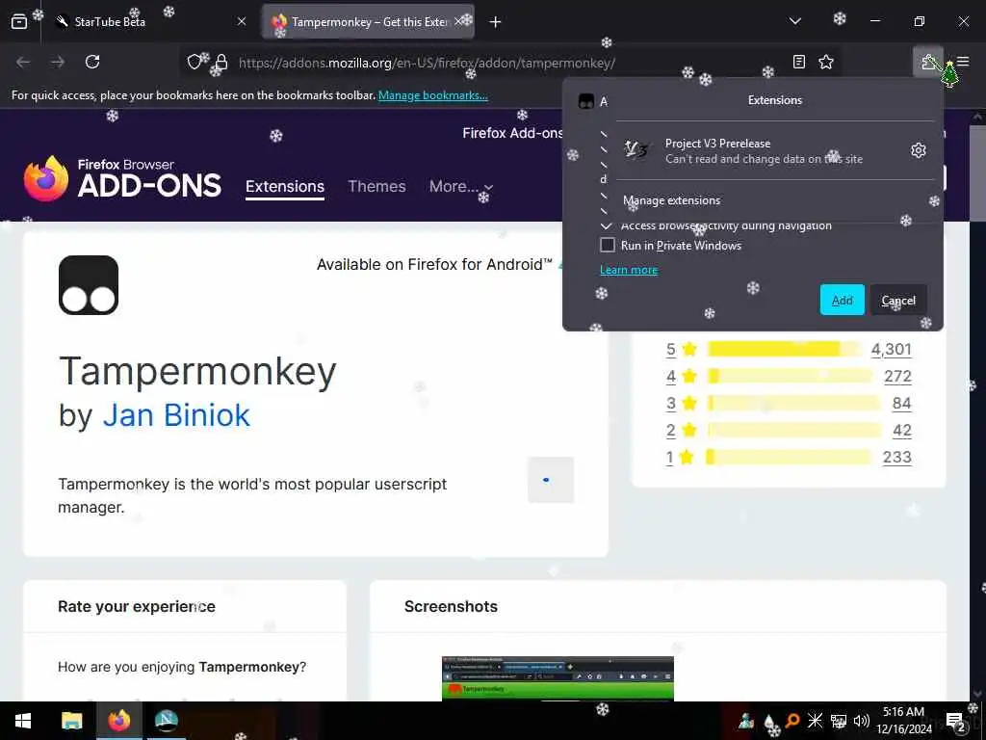Select the Tampermonkey add-on tab
The image size is (986, 740).
(x=369, y=21)
